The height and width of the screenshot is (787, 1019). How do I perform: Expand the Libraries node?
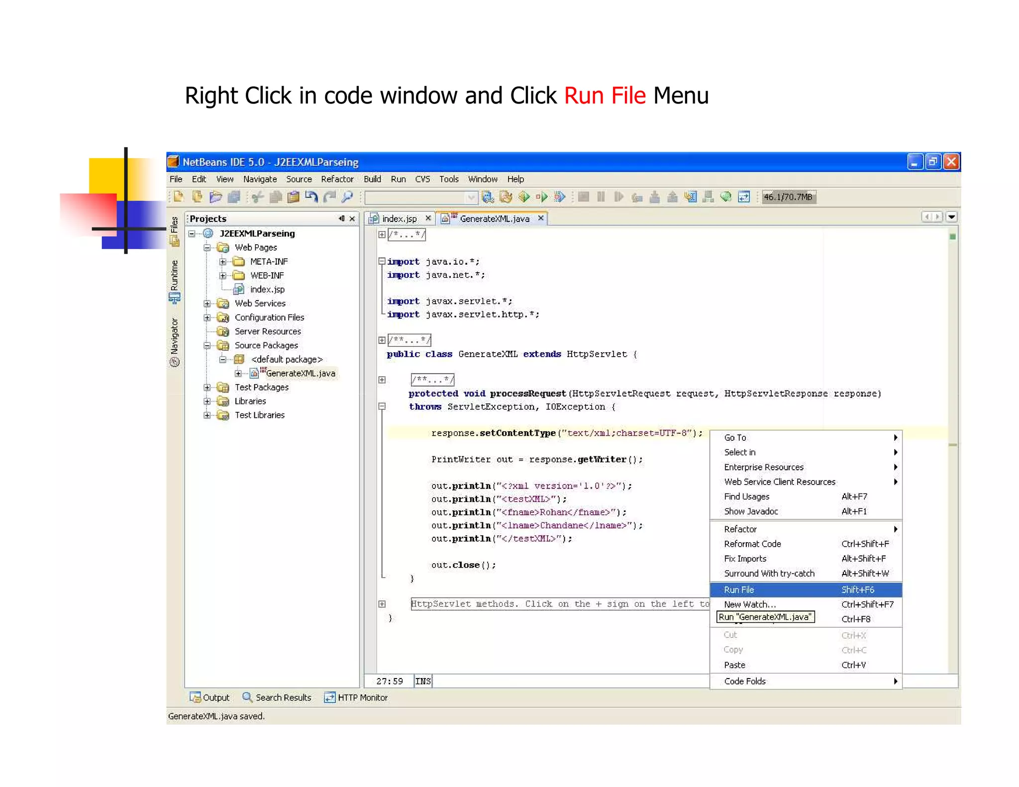click(207, 401)
